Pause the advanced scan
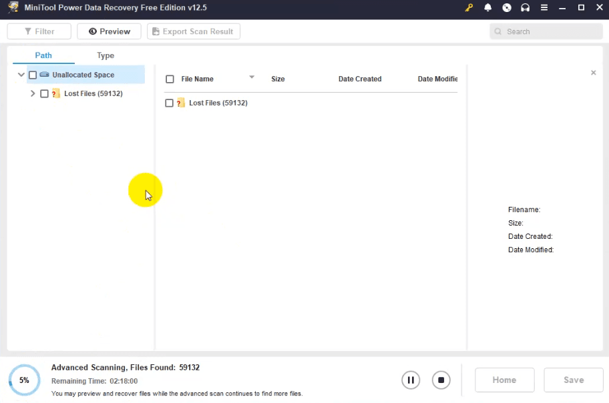This screenshot has height=403, width=609. click(411, 380)
